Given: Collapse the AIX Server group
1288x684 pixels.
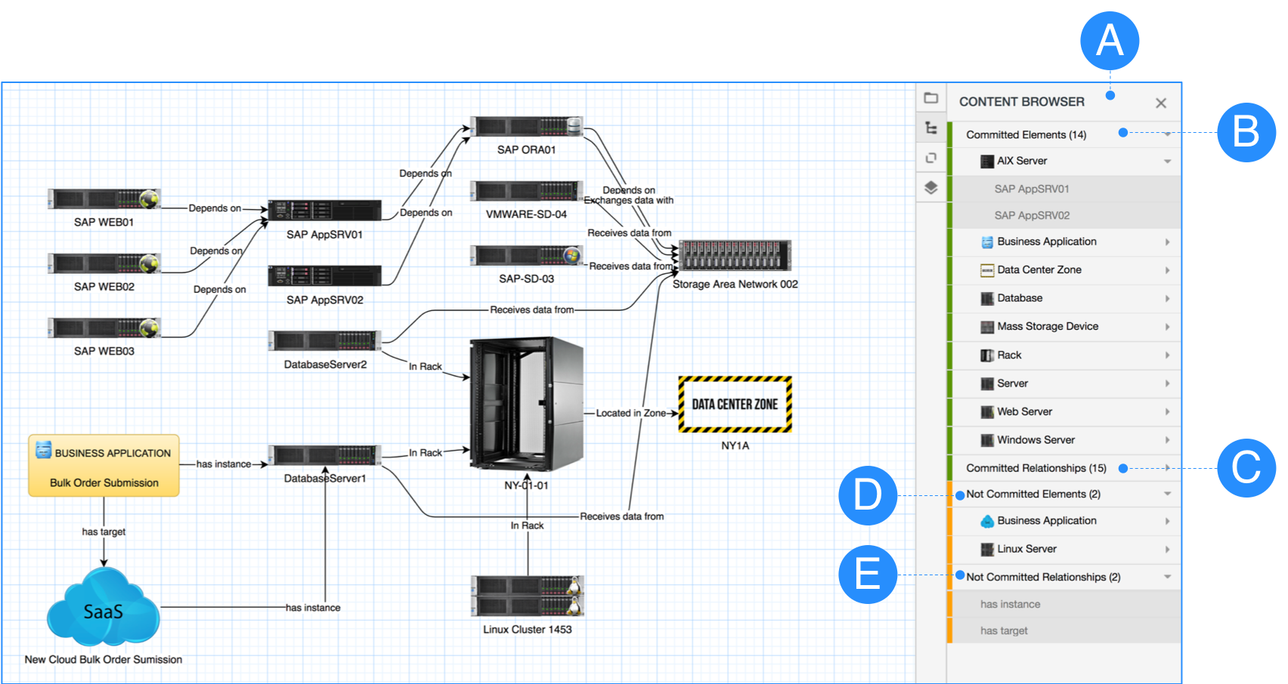Looking at the screenshot, I should coord(1167,162).
